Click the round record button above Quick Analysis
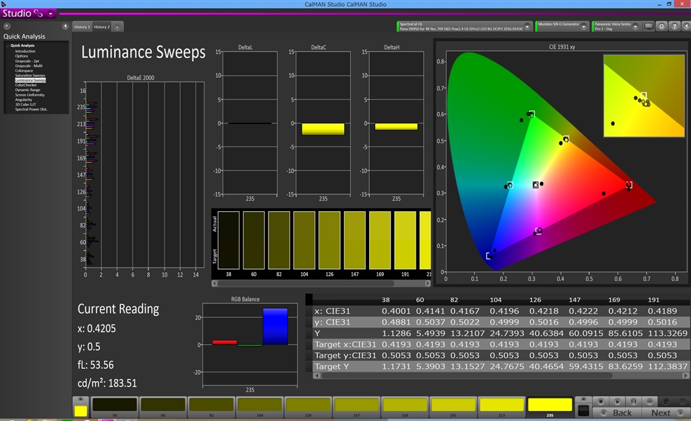The image size is (691, 421). 7,26
